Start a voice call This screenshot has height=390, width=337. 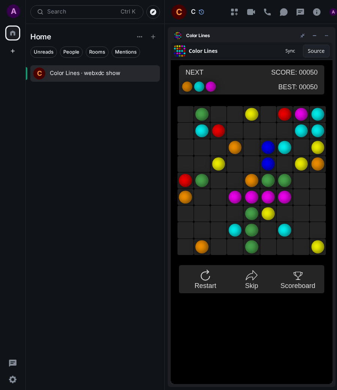click(267, 12)
